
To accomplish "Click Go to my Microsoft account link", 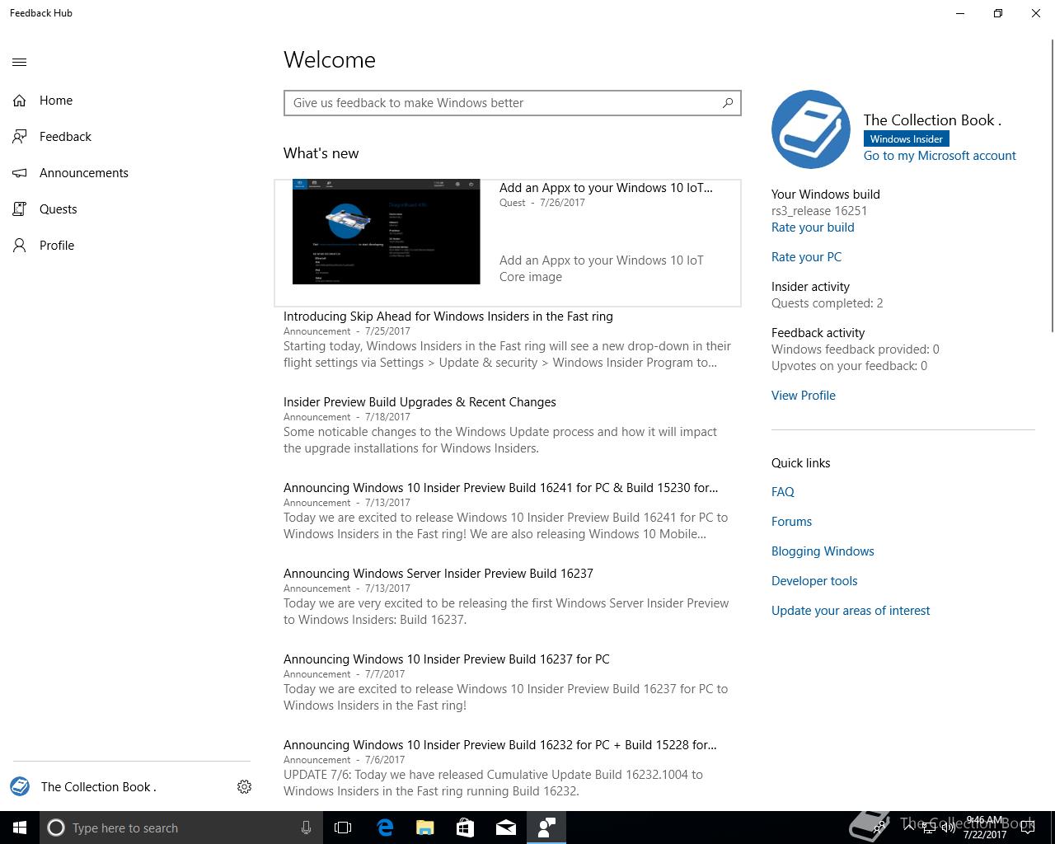I will click(940, 156).
